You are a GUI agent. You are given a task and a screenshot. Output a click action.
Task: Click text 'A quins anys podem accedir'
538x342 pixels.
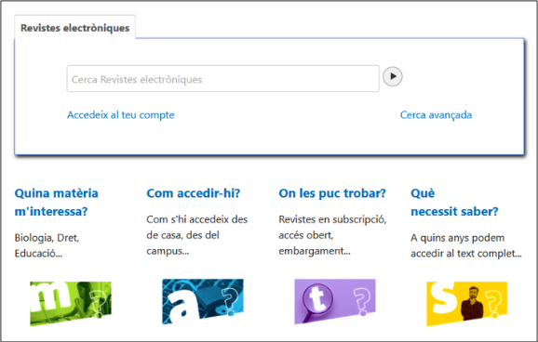pos(458,245)
